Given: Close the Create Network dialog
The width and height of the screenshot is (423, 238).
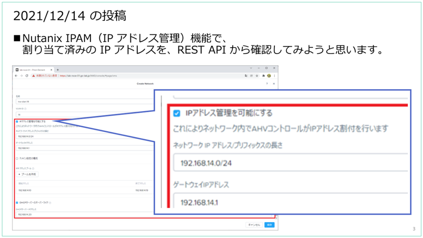Looking at the screenshot, I should pos(274,84).
